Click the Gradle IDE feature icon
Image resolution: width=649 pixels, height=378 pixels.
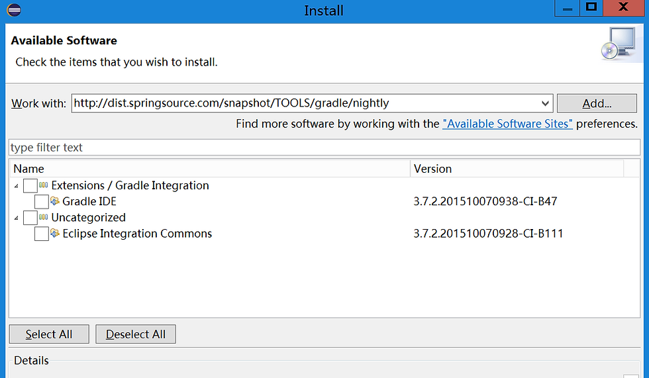click(x=54, y=201)
